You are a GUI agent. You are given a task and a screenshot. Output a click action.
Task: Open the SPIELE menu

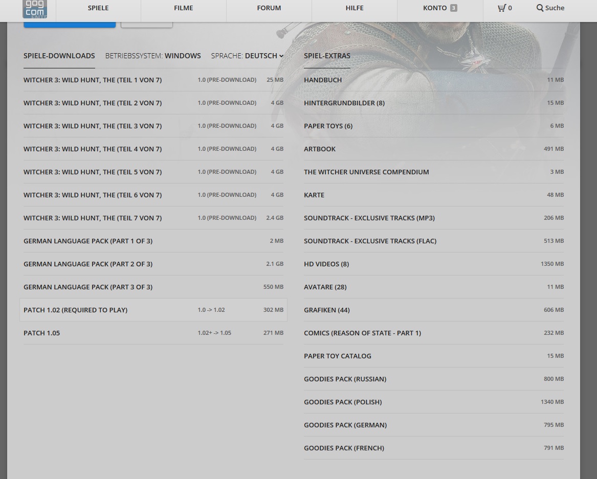98,8
